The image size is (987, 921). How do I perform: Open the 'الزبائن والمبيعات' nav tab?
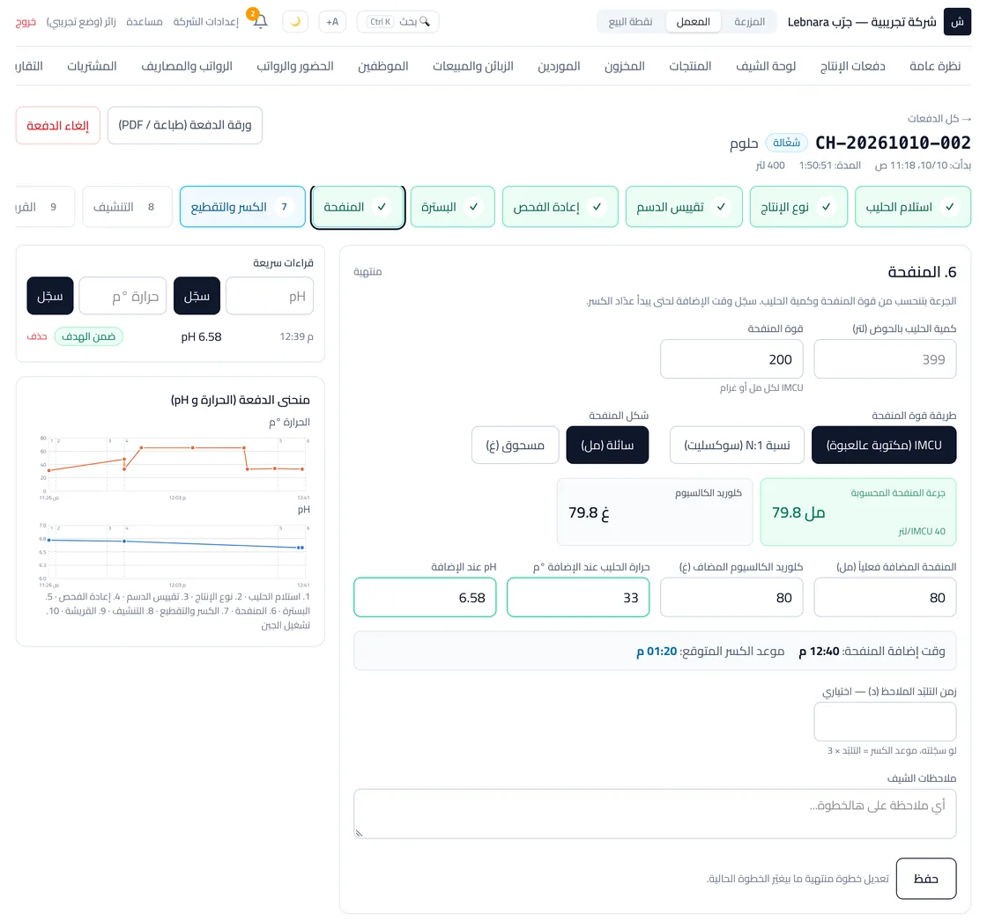(472, 66)
